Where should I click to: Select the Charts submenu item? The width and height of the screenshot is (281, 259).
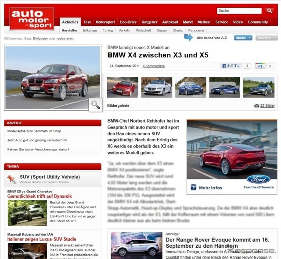pyautogui.click(x=177, y=30)
